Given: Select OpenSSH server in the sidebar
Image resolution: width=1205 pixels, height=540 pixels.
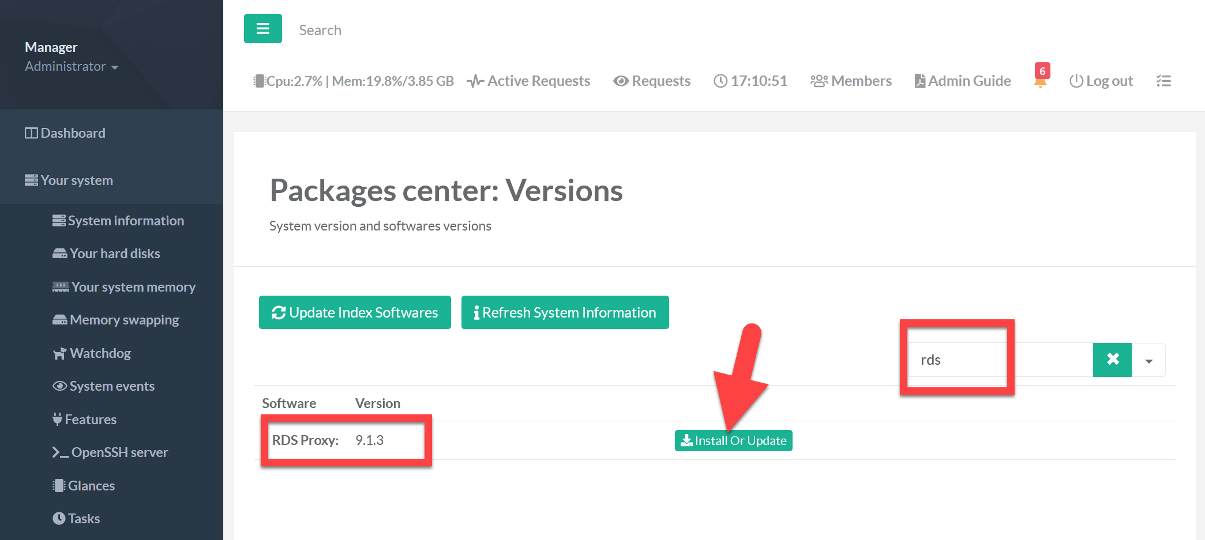Looking at the screenshot, I should pos(119,452).
